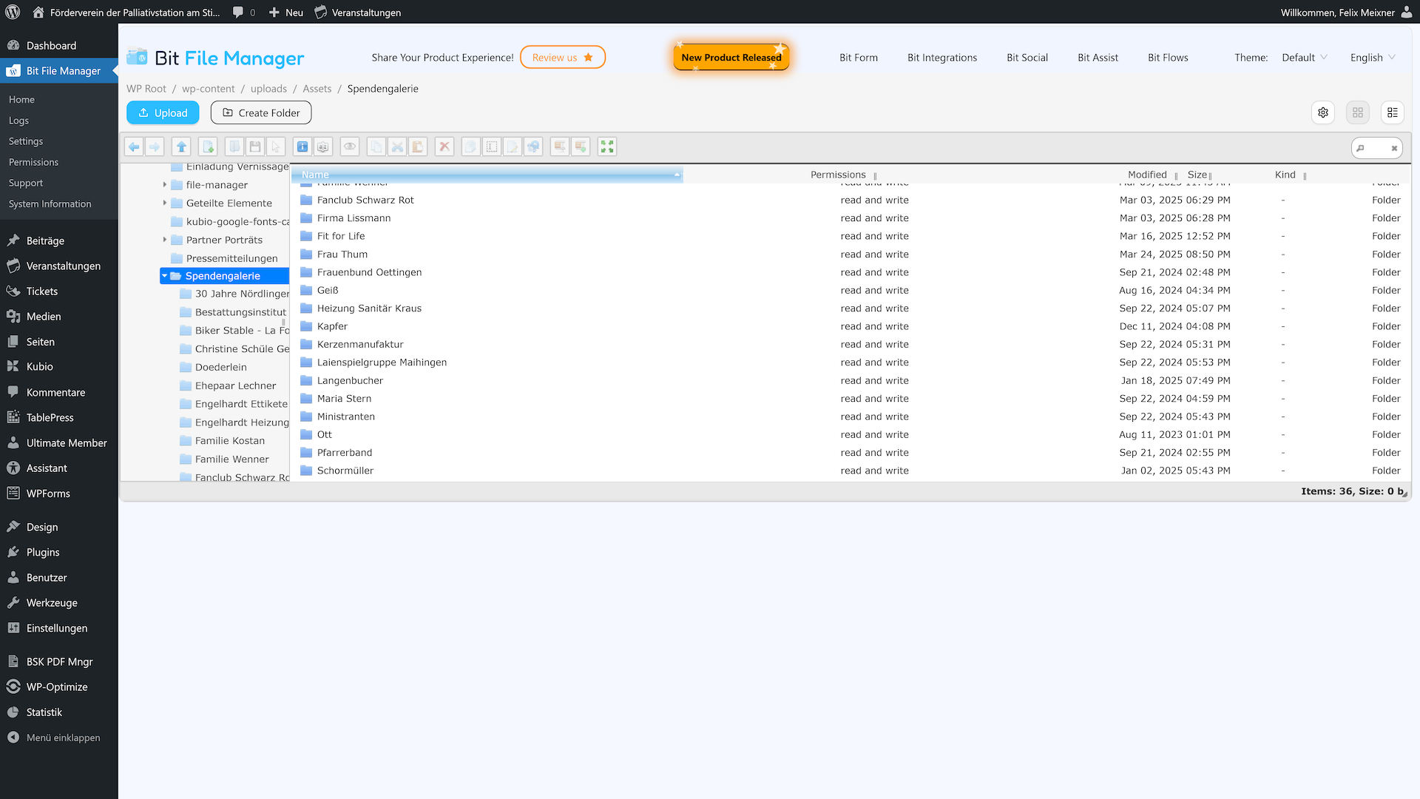Viewport: 1420px width, 799px height.
Task: Click the Review us button
Action: pos(562,57)
